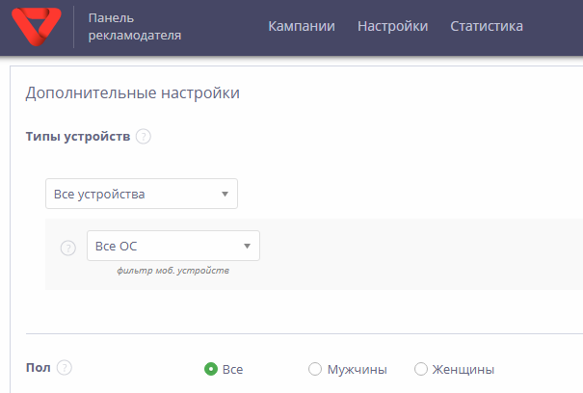Screen dimensions: 583x393
Task: Click arrow icon of Все ОС selector
Action: click(247, 247)
